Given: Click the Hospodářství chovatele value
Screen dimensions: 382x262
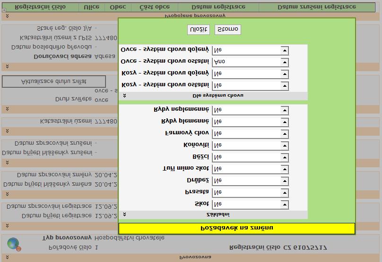Looking at the screenshot, I should (x=130, y=237).
